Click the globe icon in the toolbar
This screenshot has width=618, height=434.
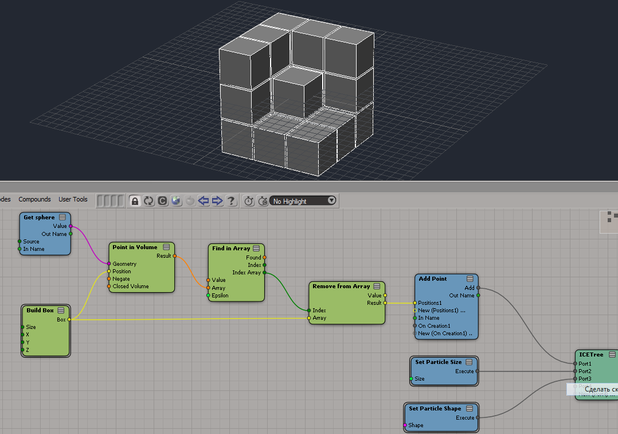click(176, 201)
